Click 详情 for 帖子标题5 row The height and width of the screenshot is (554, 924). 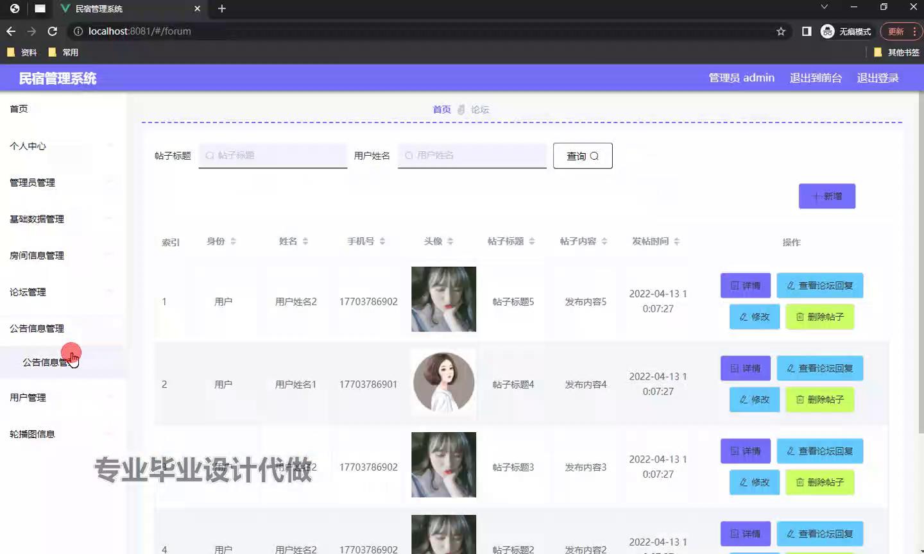point(746,285)
